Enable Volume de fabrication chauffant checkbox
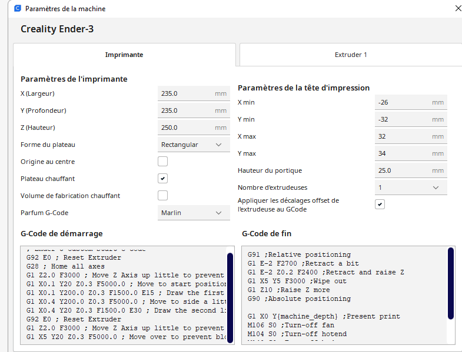Screen dimensions: 462x352 [162, 196]
